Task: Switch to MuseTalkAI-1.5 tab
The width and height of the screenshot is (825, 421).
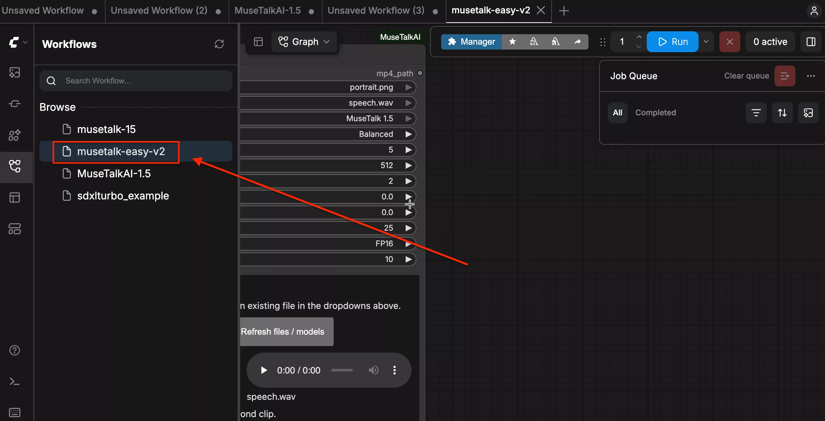Action: point(275,11)
